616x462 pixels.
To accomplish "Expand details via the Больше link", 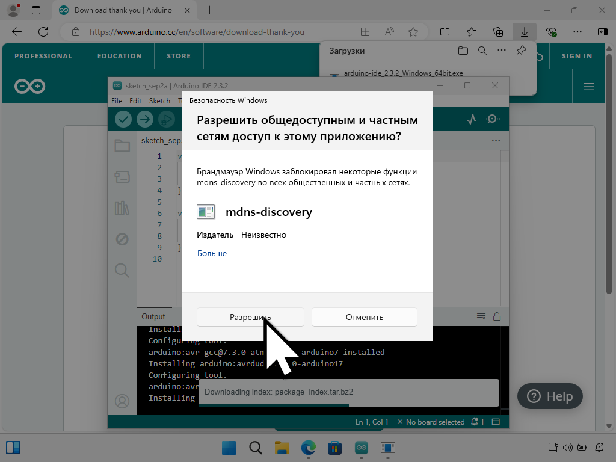I will pos(212,253).
